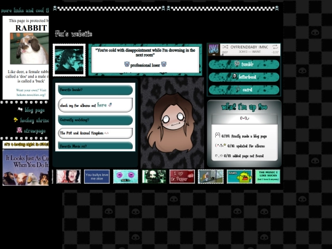The height and width of the screenshot is (249, 332).
Task: Open the strawpage link
Action: pos(34,131)
